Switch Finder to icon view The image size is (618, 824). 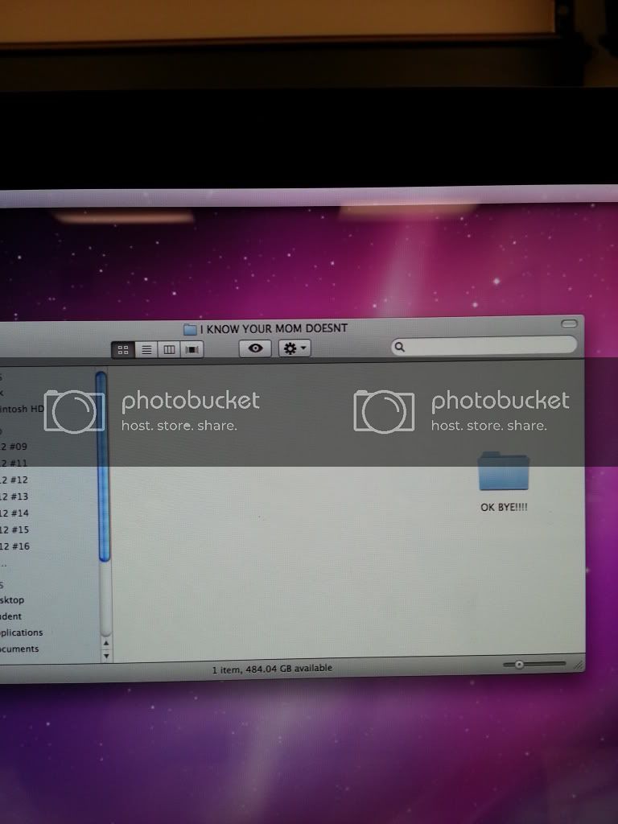click(x=123, y=350)
